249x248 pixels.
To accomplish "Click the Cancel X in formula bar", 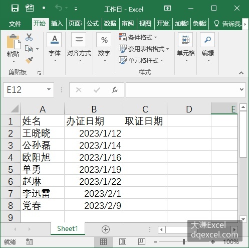I will [79, 90].
